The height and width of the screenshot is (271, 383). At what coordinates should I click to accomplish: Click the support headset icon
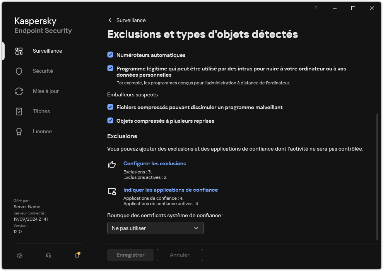click(x=48, y=256)
